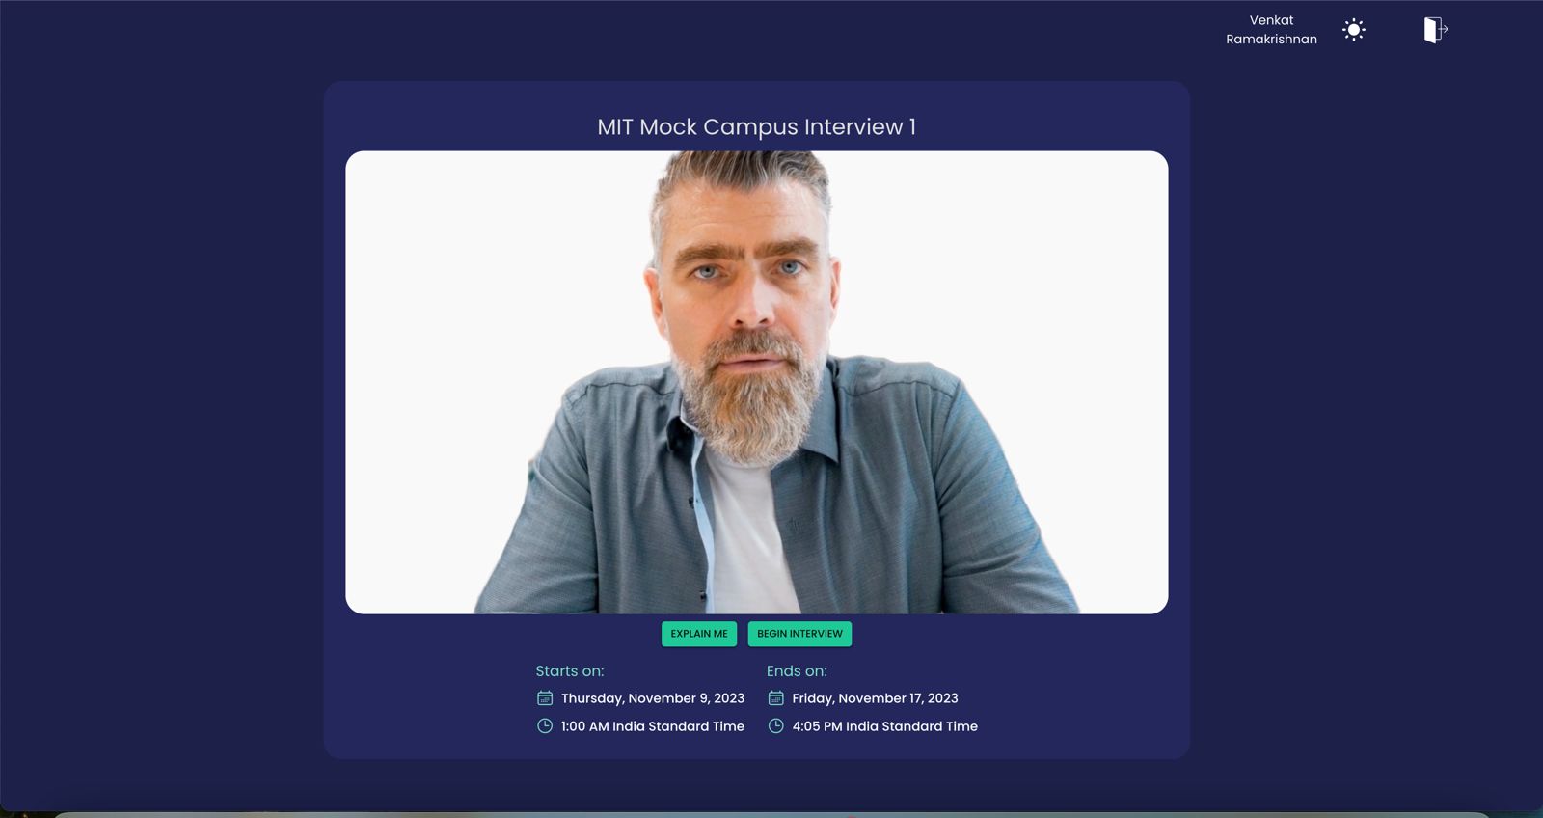The height and width of the screenshot is (818, 1543).
Task: Click the start date calendar icon
Action: [x=545, y=698]
